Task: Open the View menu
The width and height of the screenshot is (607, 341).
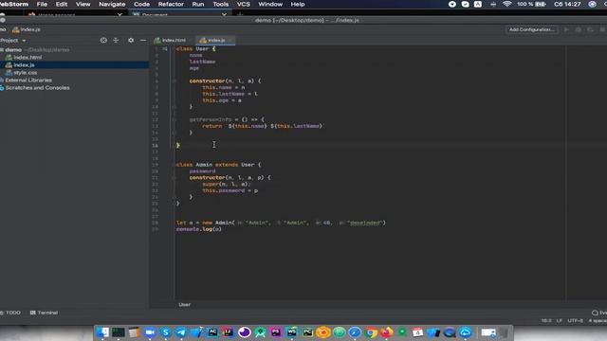Action: [83, 4]
